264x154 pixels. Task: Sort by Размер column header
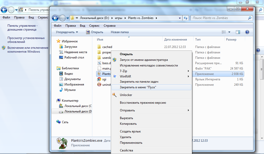231,39
